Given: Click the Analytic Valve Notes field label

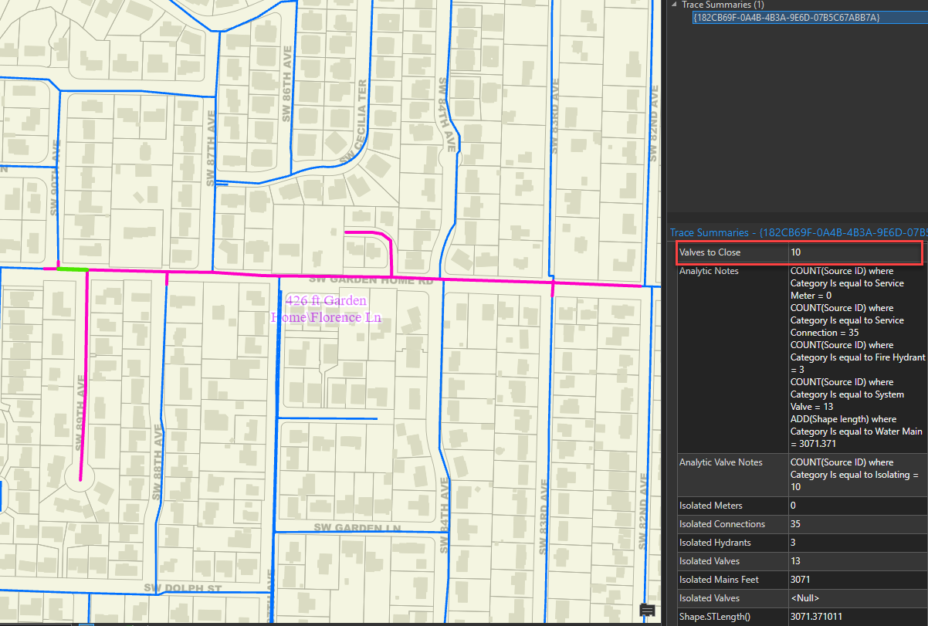Looking at the screenshot, I should (x=720, y=462).
